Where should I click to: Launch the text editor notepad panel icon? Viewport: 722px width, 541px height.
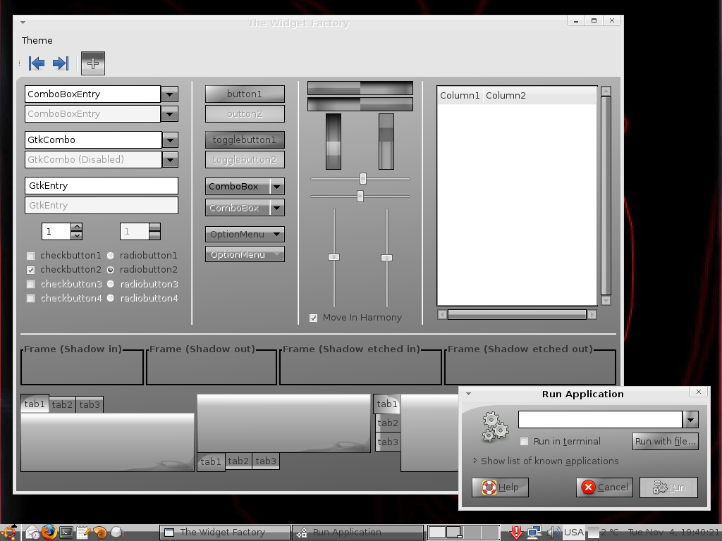click(83, 533)
